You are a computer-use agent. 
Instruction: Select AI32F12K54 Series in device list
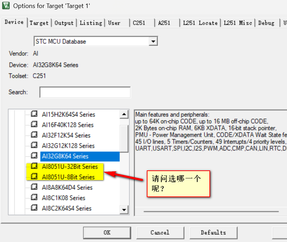pos(66,135)
